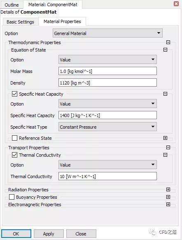Uncheck the Specific Heat Capacity checkbox
The width and height of the screenshot is (182, 240).
click(14, 94)
